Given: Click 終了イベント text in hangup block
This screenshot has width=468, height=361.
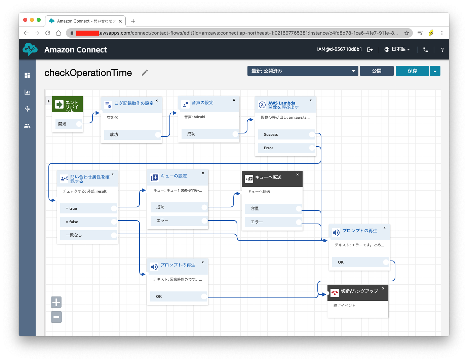Looking at the screenshot, I should pos(344,306).
